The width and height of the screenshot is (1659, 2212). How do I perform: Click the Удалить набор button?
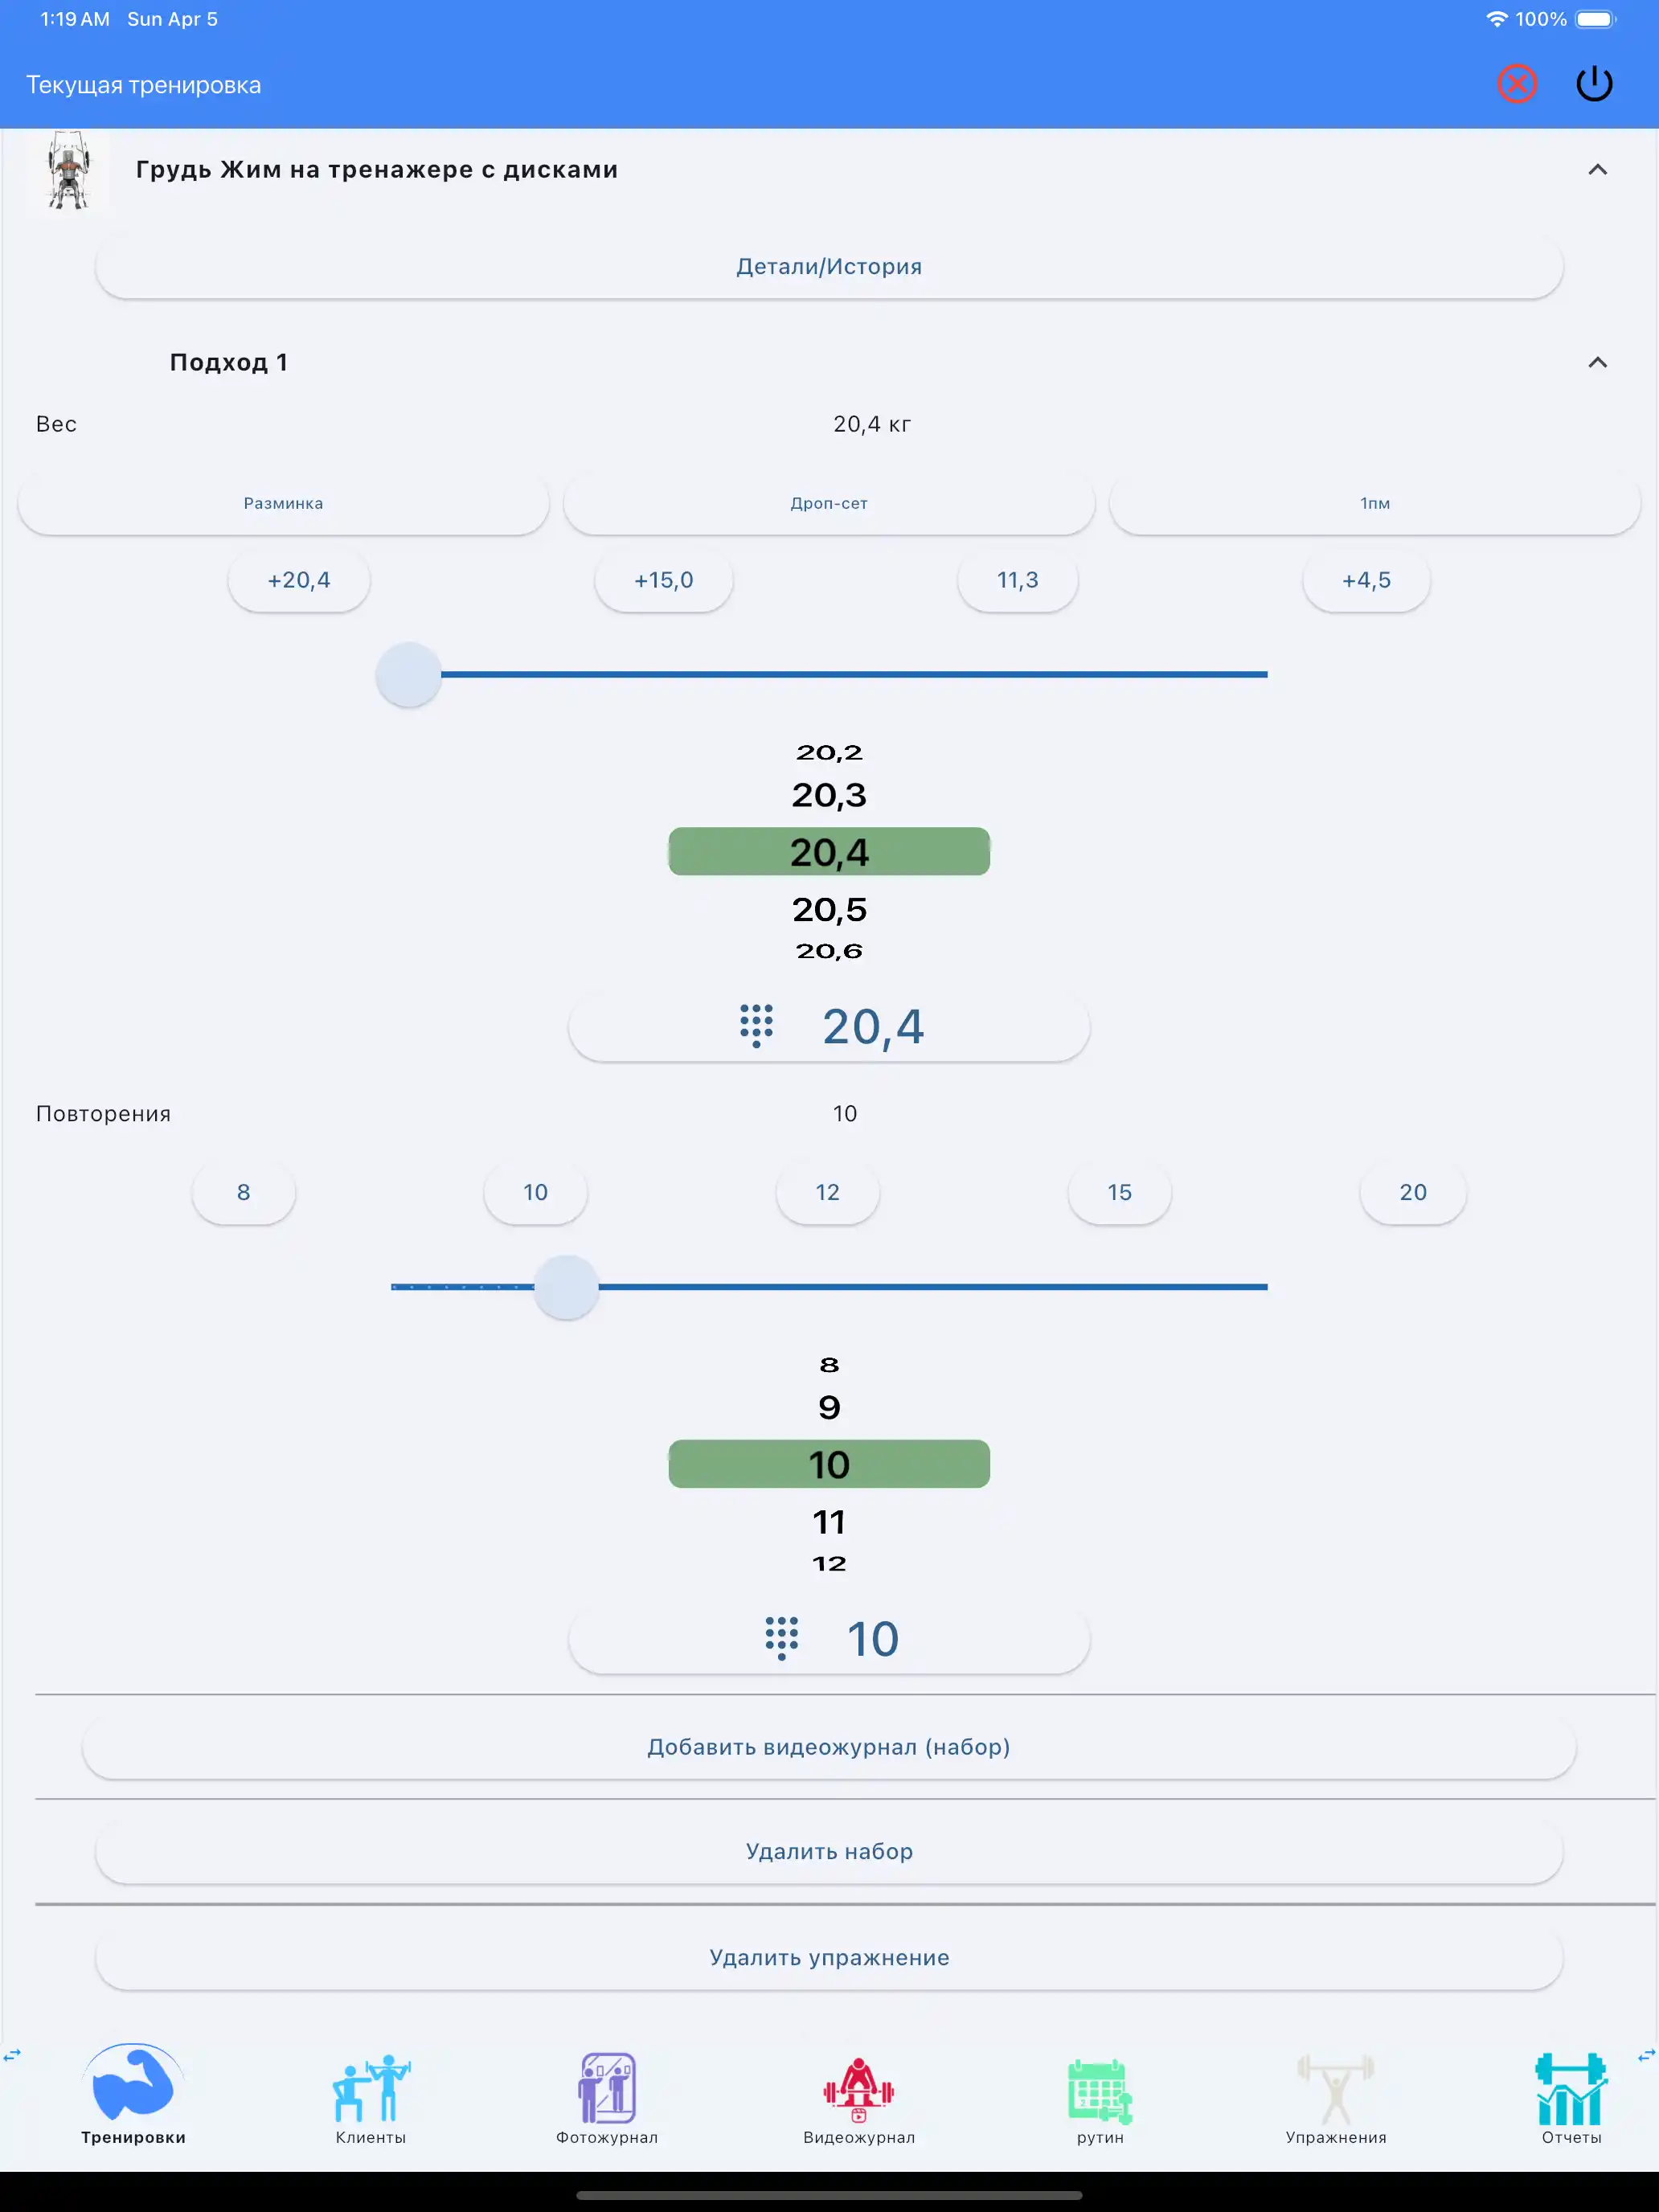point(829,1851)
